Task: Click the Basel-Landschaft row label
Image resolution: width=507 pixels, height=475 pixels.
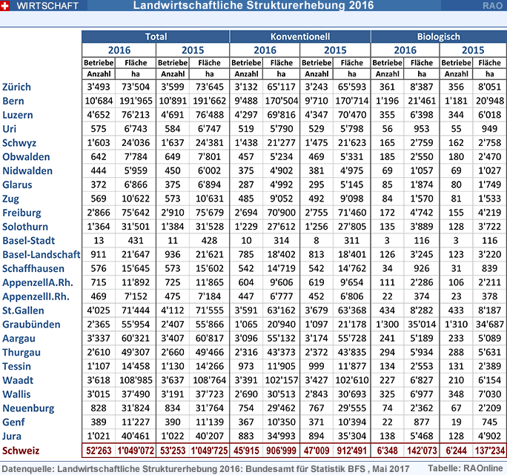Action: pyautogui.click(x=40, y=254)
